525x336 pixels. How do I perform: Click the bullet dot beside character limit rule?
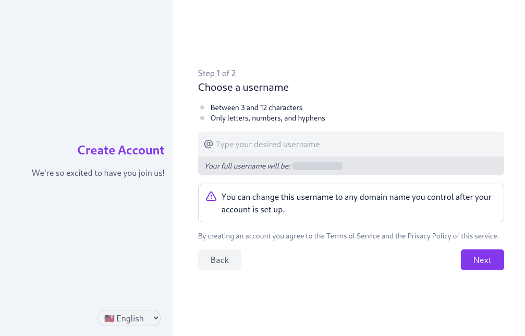(x=202, y=107)
